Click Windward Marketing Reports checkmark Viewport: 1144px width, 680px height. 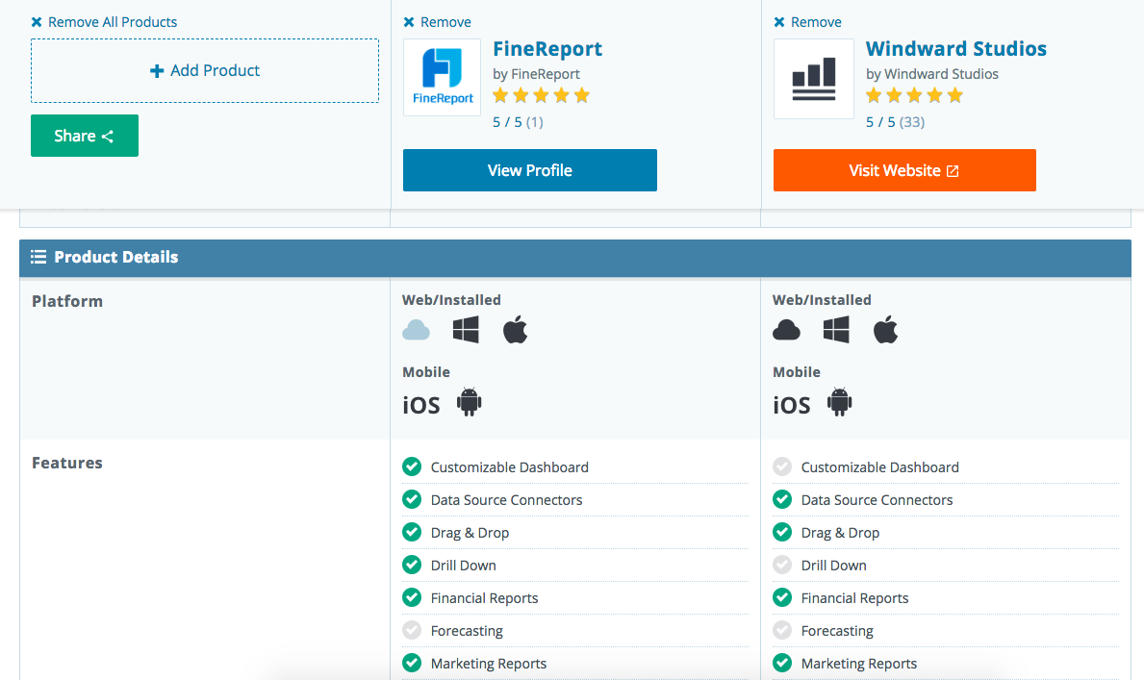tap(783, 664)
